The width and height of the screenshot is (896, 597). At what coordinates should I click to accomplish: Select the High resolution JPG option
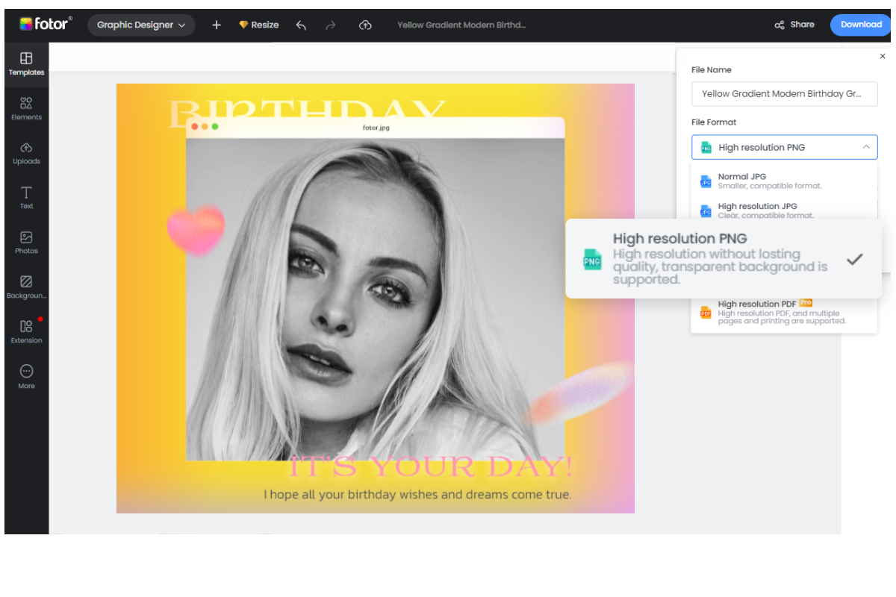coord(784,210)
